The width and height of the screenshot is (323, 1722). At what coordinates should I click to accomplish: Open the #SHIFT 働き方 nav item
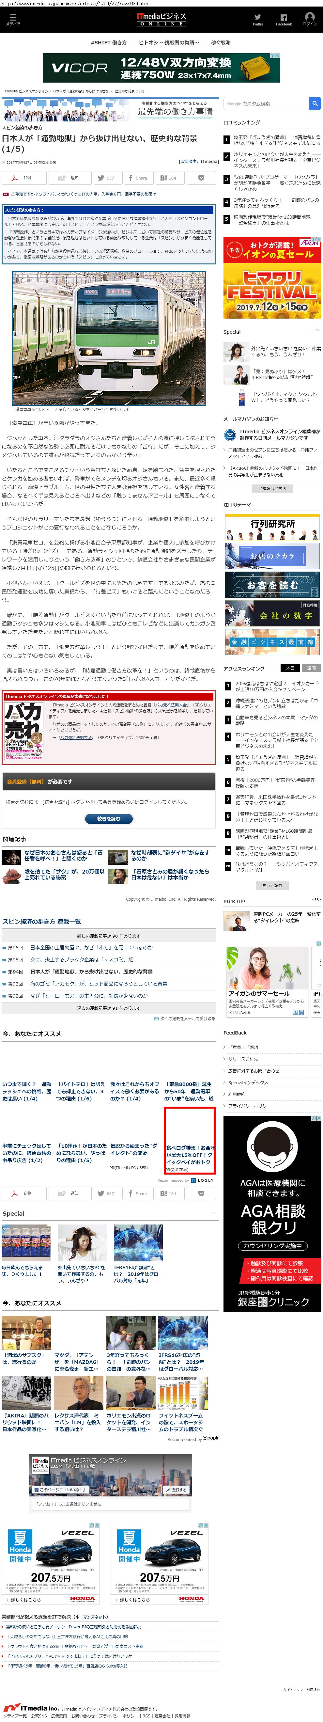(x=108, y=42)
